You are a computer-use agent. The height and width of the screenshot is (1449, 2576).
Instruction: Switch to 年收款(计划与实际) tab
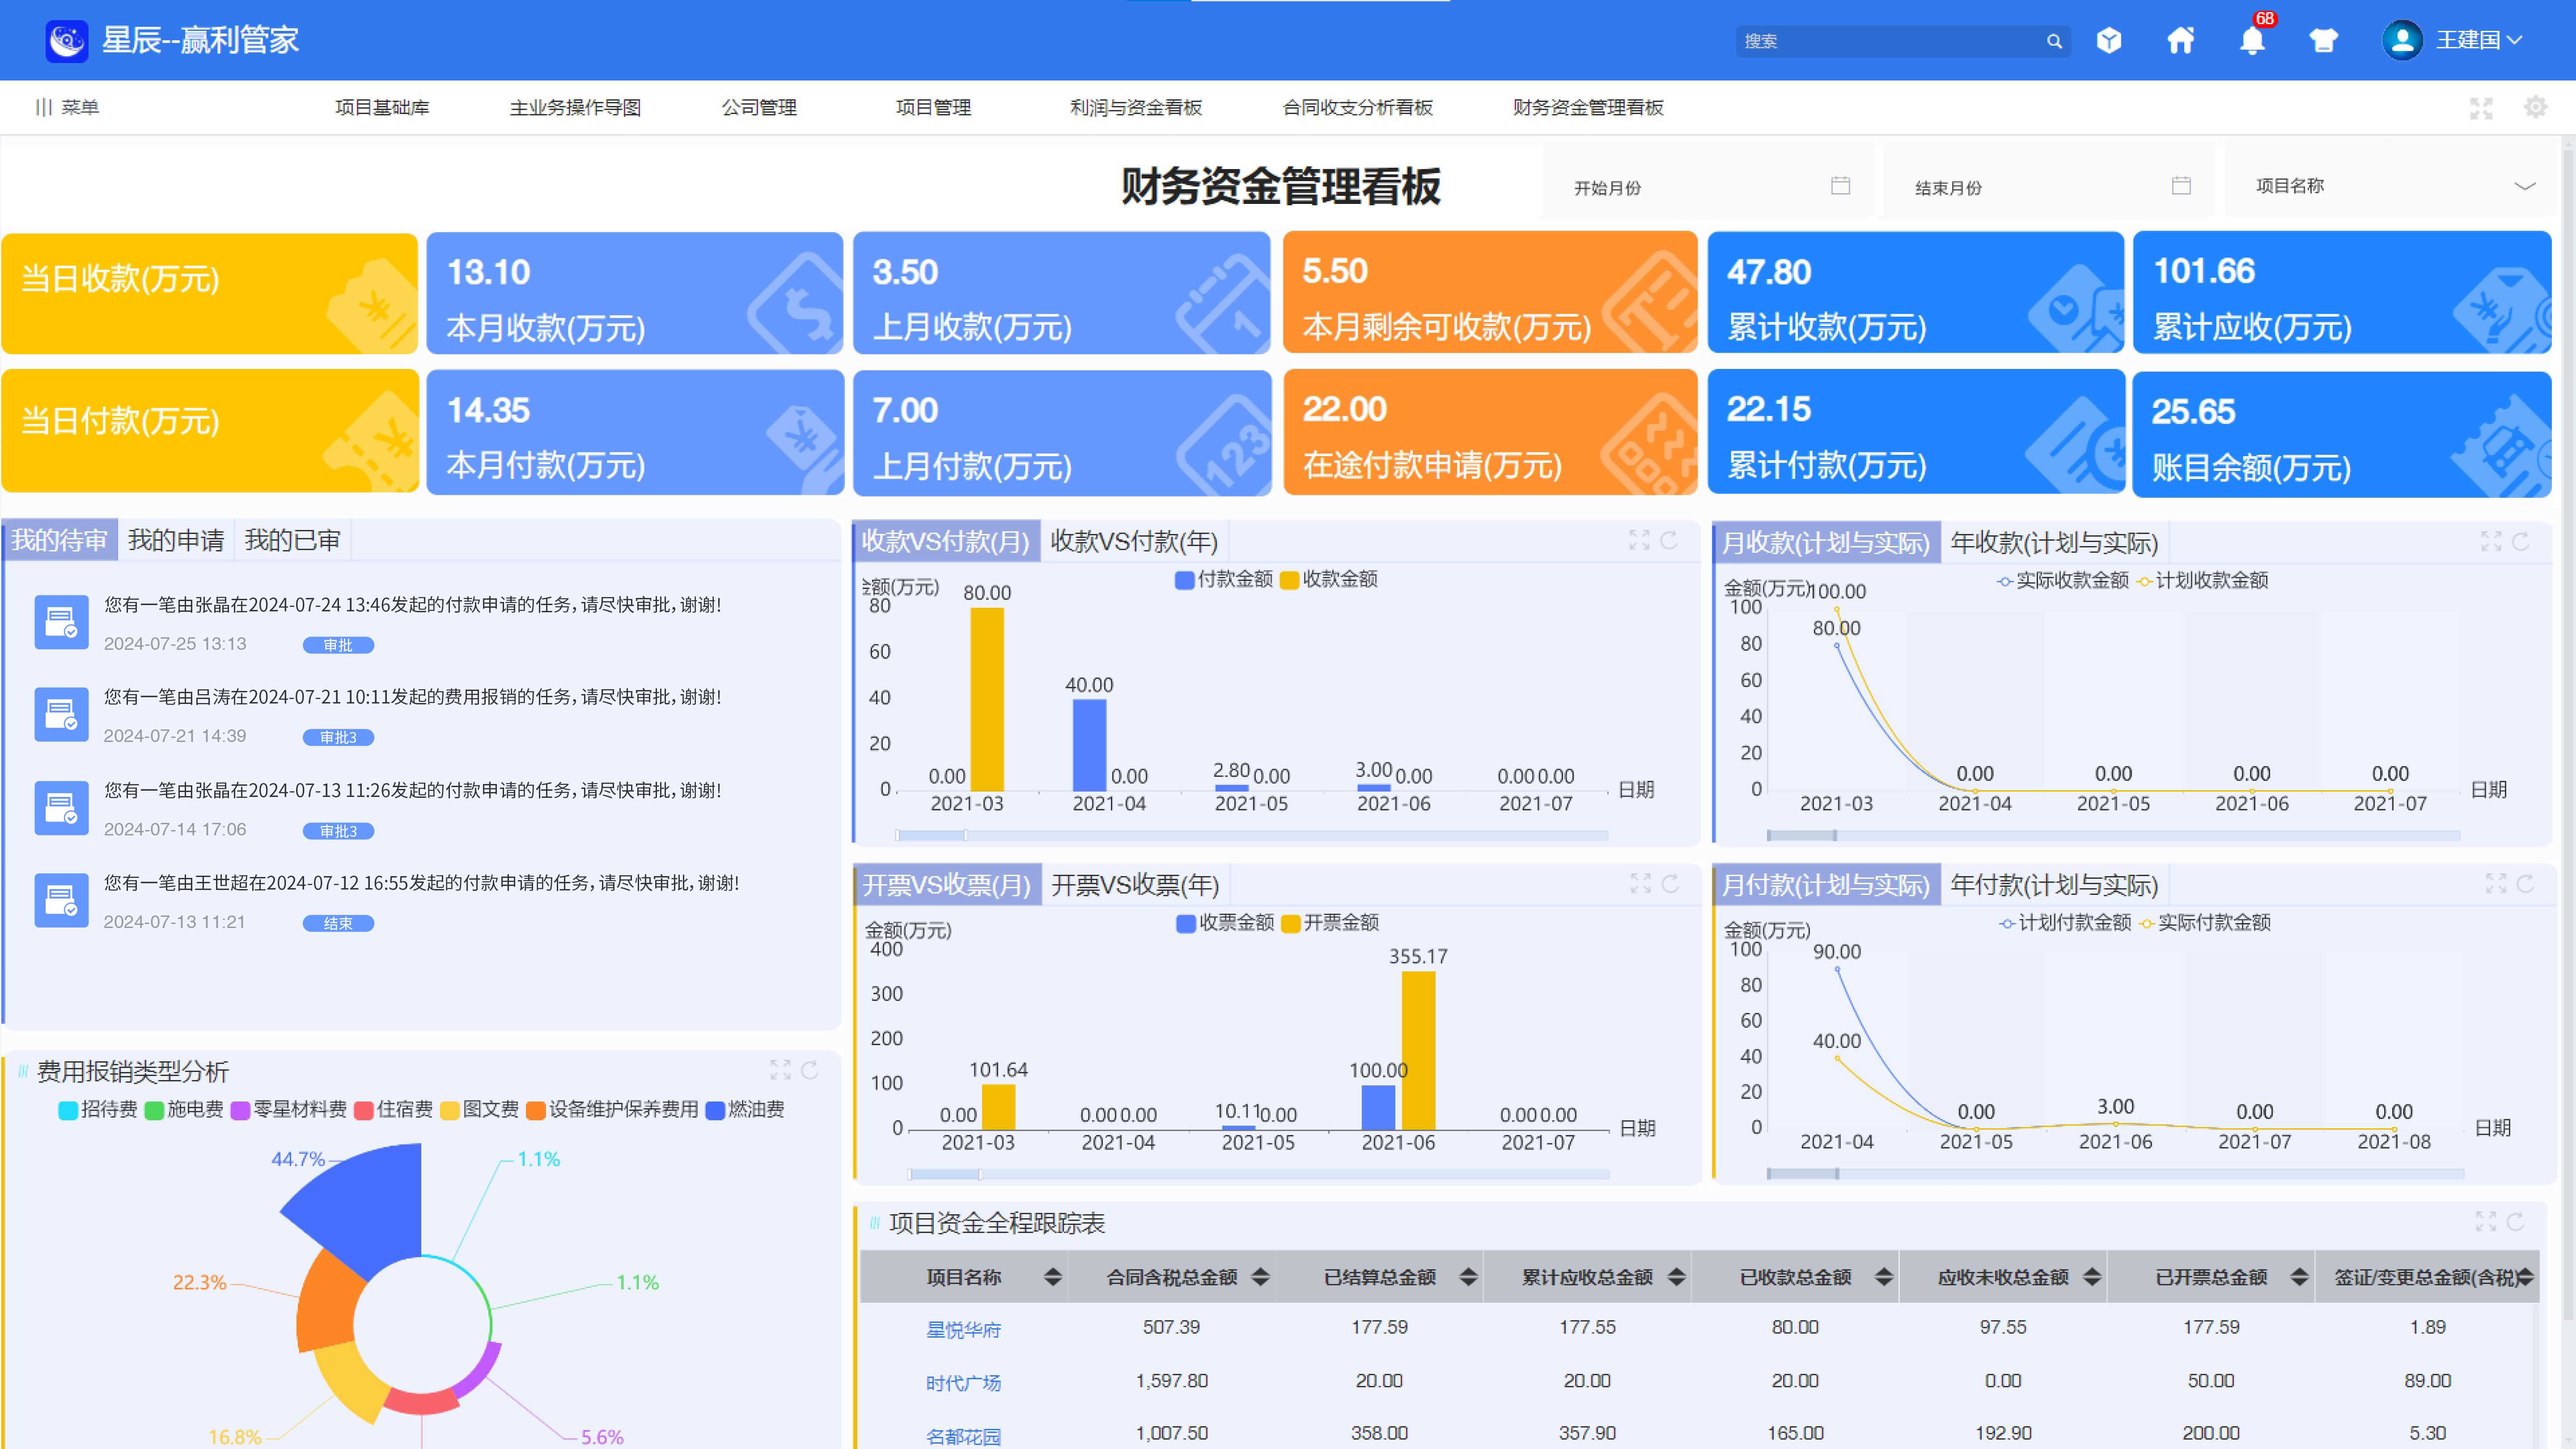(x=2054, y=542)
